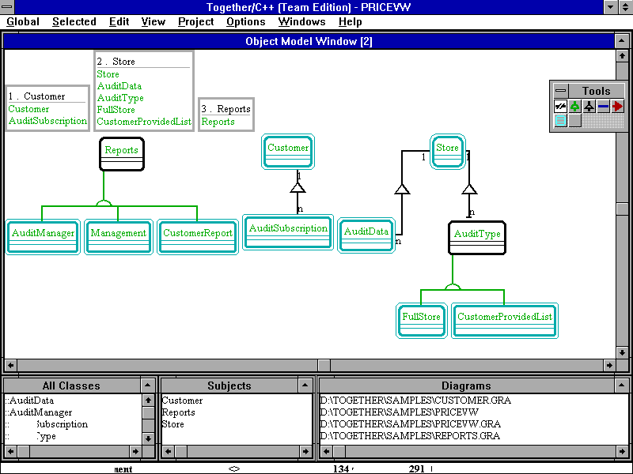Open the Project menu
The image size is (633, 474).
(195, 22)
